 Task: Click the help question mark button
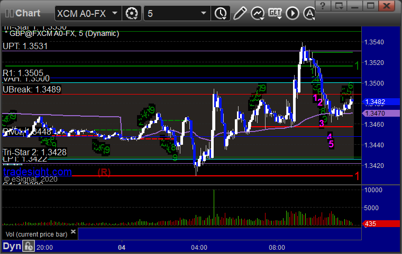click(323, 6)
